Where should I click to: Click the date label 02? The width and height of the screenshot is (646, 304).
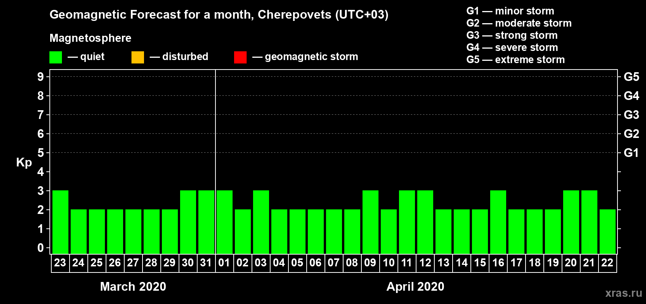point(242,263)
